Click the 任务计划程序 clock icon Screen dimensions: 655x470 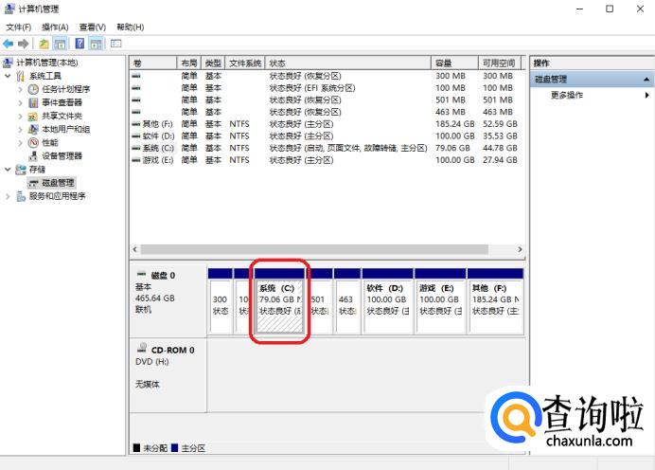33,89
